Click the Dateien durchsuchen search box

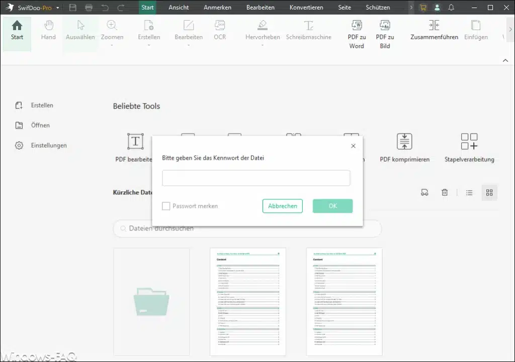pyautogui.click(x=247, y=228)
